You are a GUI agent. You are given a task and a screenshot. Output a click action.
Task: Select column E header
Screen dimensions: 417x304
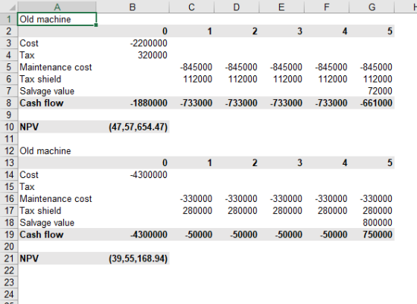point(281,7)
